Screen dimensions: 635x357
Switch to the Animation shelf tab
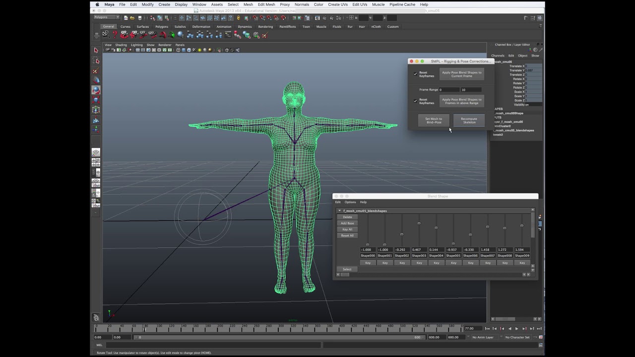click(224, 27)
